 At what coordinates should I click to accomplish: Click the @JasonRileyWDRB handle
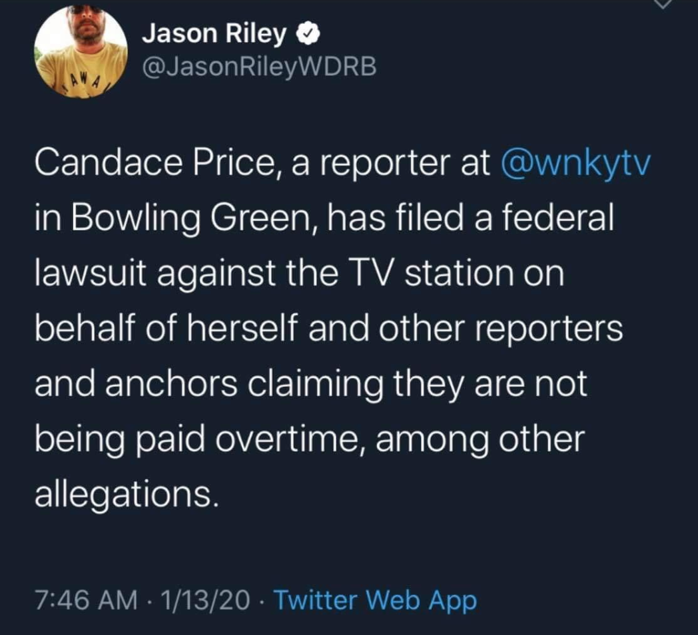click(x=259, y=67)
